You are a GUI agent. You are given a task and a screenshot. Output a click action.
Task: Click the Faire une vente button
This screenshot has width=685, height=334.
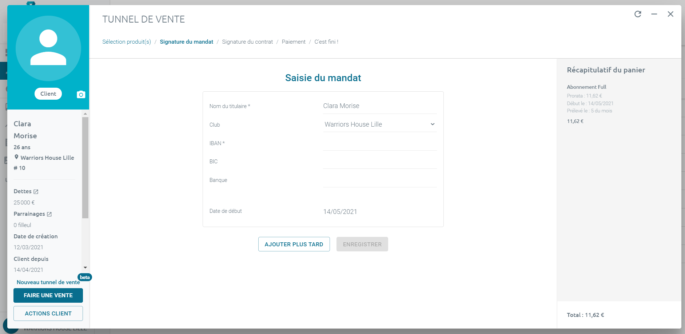tap(48, 295)
